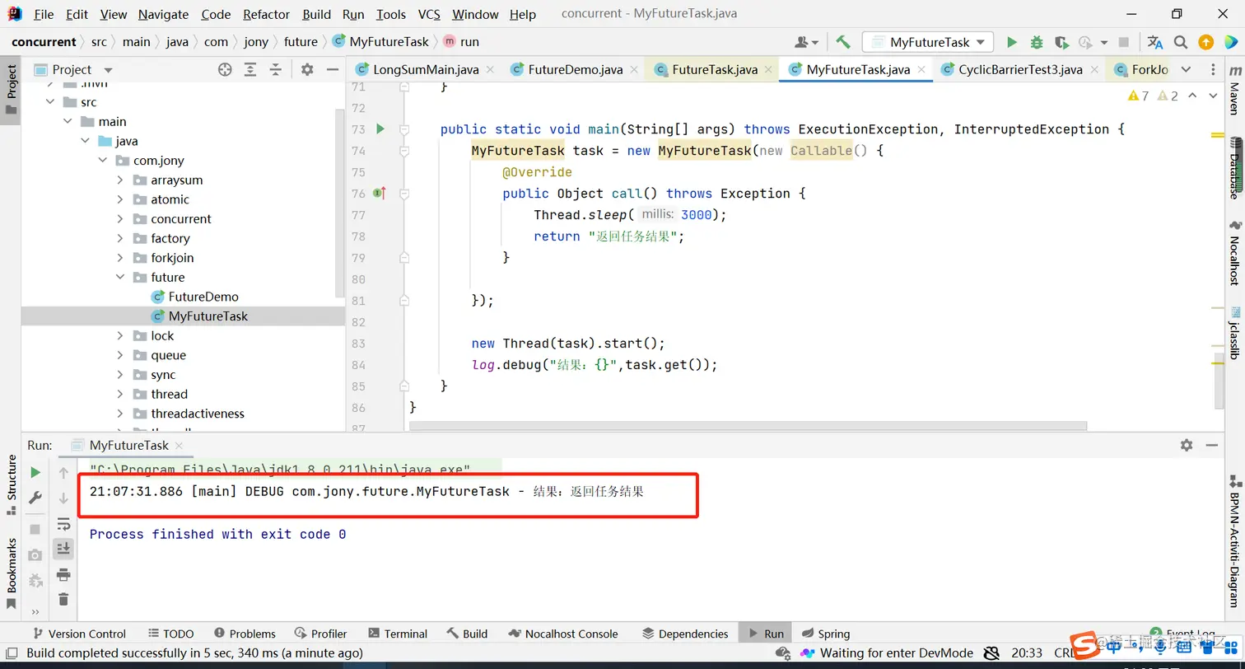Rerun MyFutureTask from the Run panel
This screenshot has height=669, width=1245.
[x=35, y=472]
